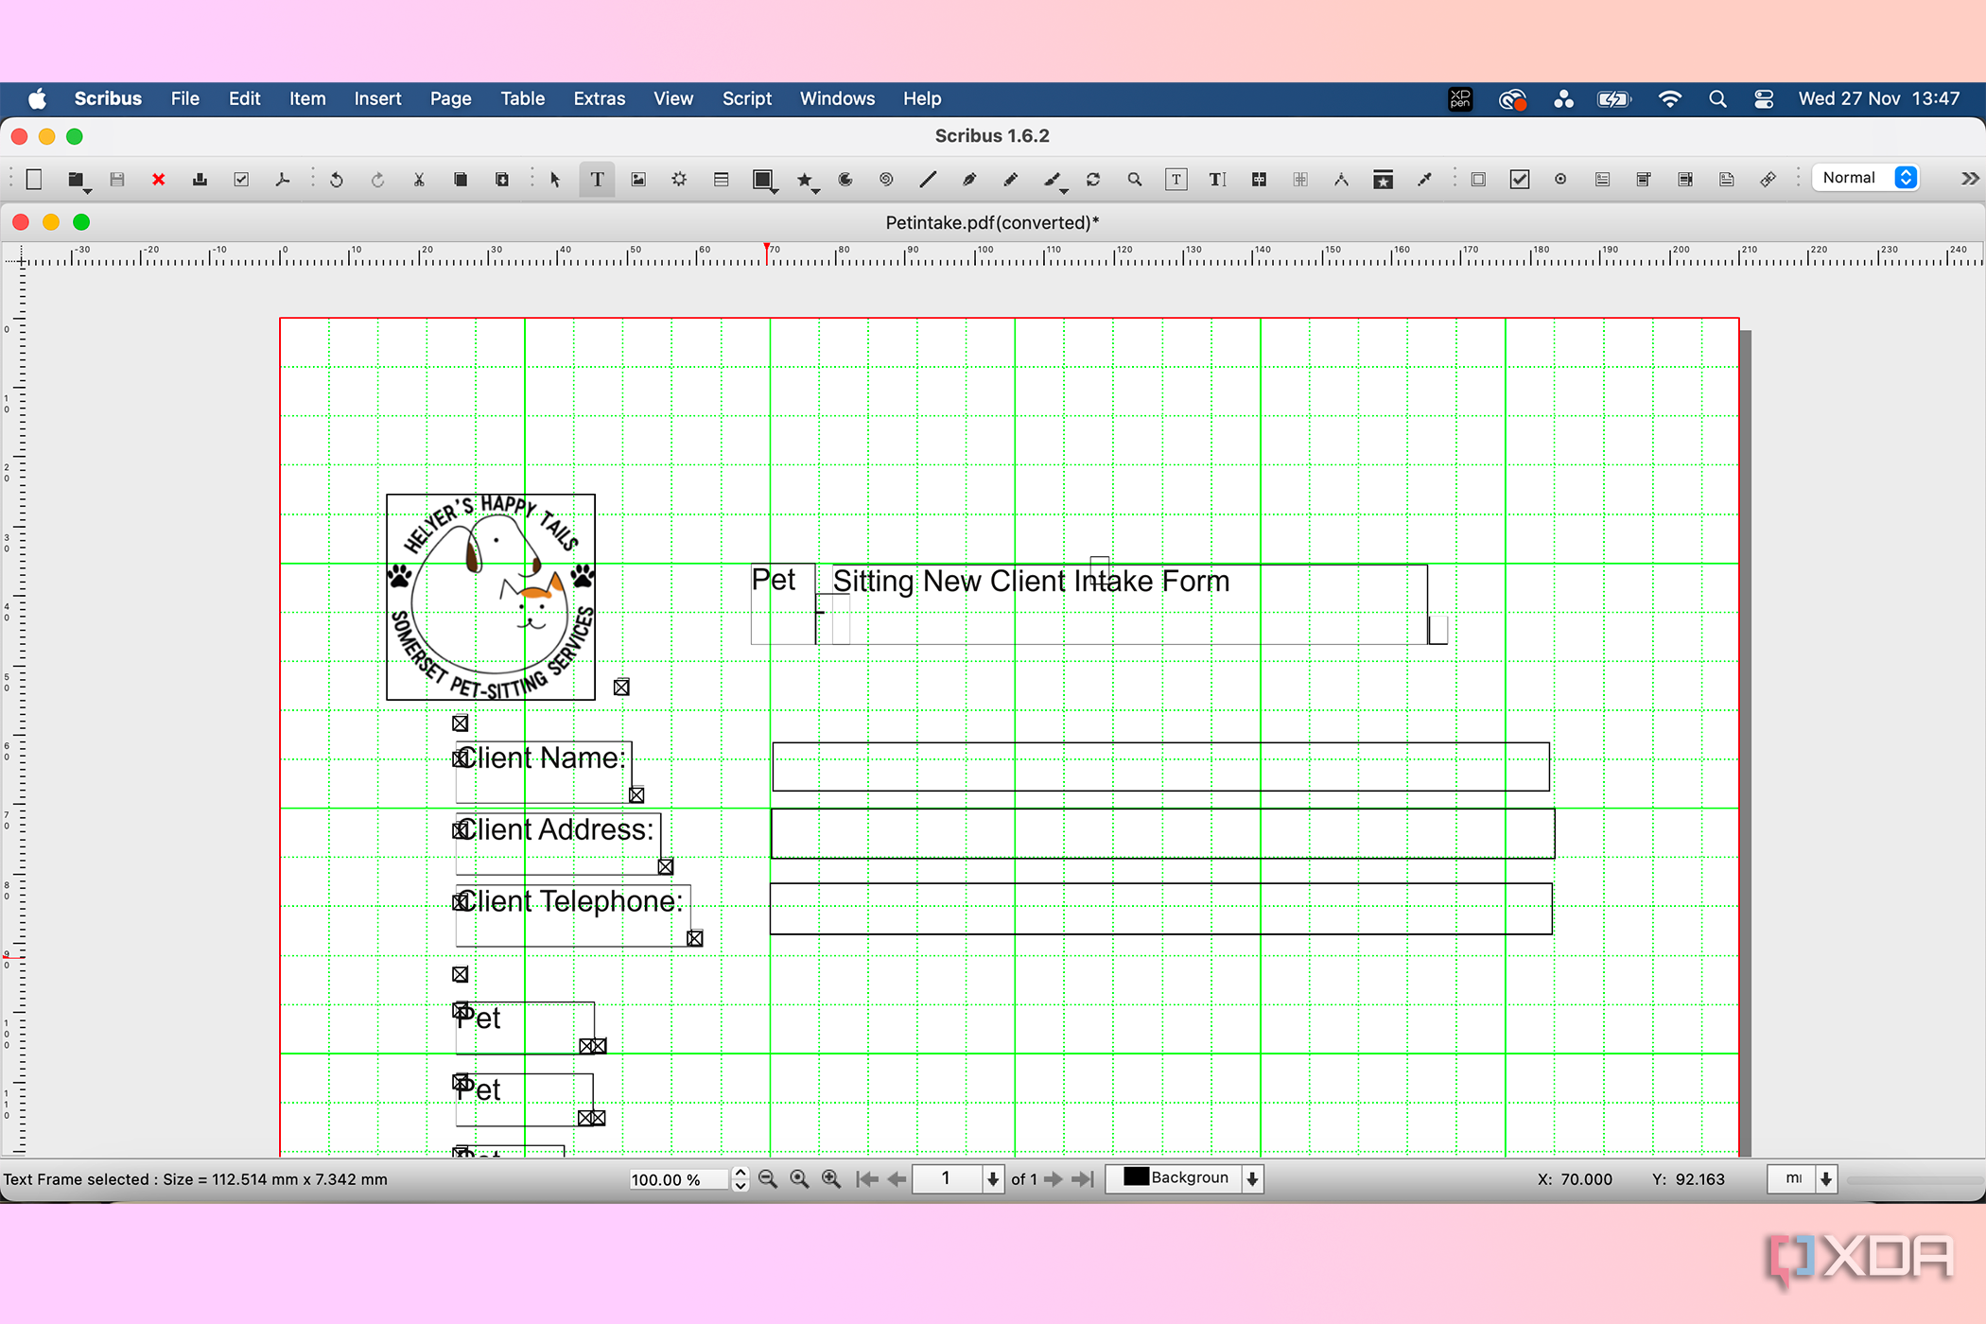
Task: Open the Insert menu
Action: 377,98
